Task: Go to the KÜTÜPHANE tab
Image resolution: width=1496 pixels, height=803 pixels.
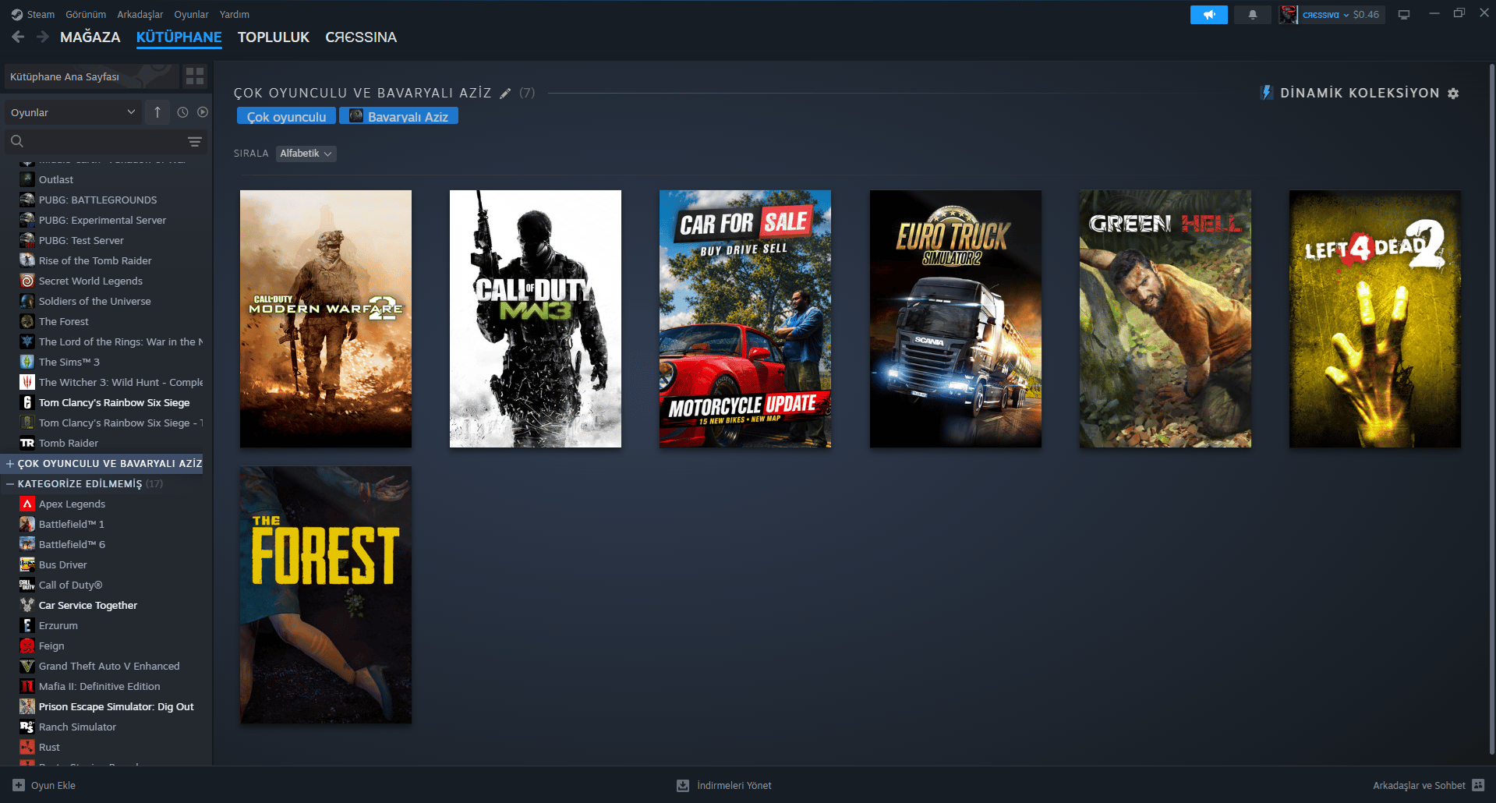Action: 179,37
